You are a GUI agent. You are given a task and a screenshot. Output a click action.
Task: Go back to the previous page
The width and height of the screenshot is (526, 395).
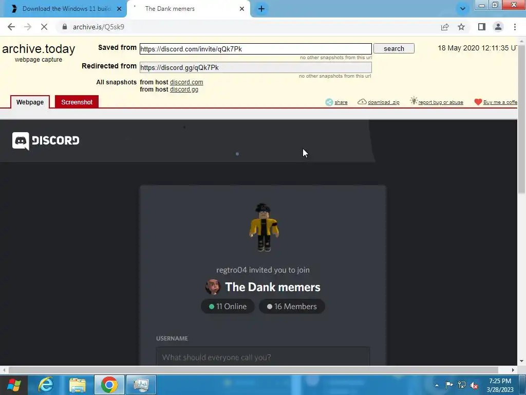point(11,27)
